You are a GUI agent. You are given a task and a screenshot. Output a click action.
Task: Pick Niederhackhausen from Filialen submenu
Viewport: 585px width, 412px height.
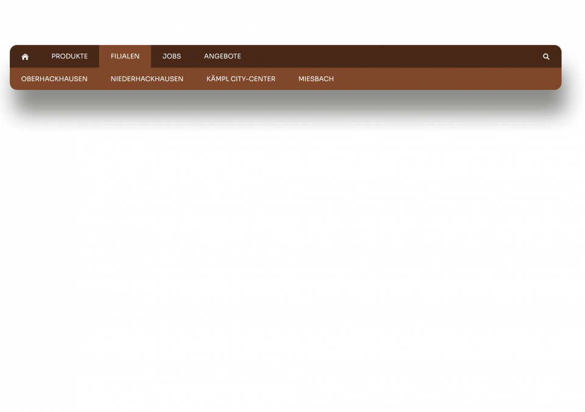[x=147, y=79]
